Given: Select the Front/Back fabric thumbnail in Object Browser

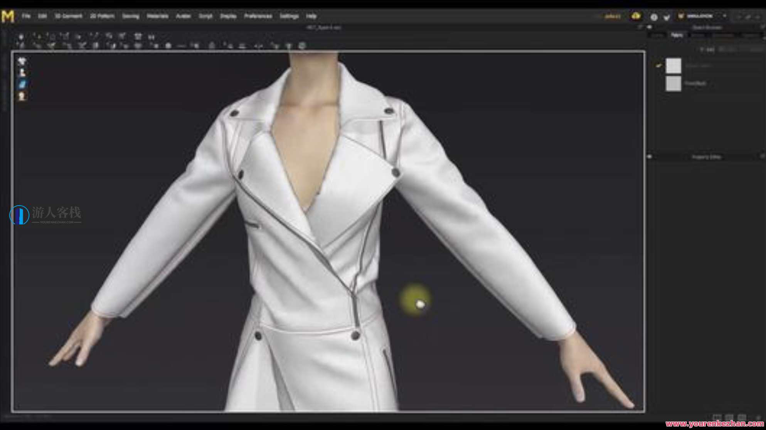Looking at the screenshot, I should [673, 83].
